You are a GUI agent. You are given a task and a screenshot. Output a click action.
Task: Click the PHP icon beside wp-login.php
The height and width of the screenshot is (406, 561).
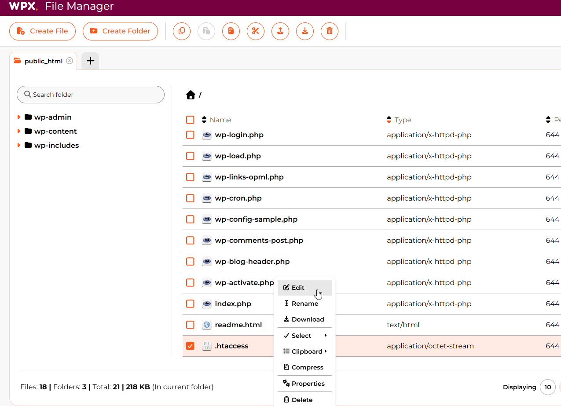(207, 135)
